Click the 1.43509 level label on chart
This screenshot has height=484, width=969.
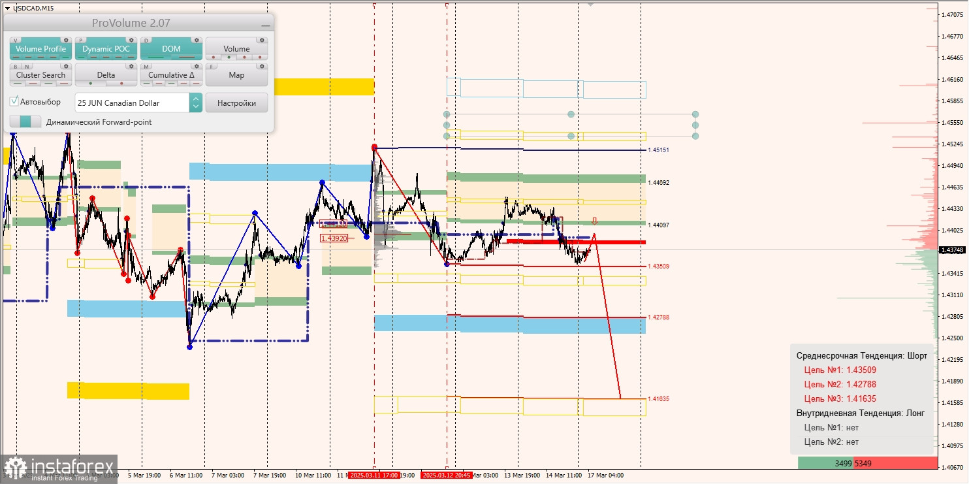pyautogui.click(x=658, y=266)
